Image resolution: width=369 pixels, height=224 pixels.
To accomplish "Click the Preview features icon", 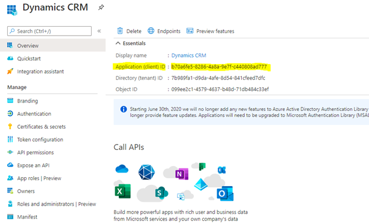I will point(190,31).
